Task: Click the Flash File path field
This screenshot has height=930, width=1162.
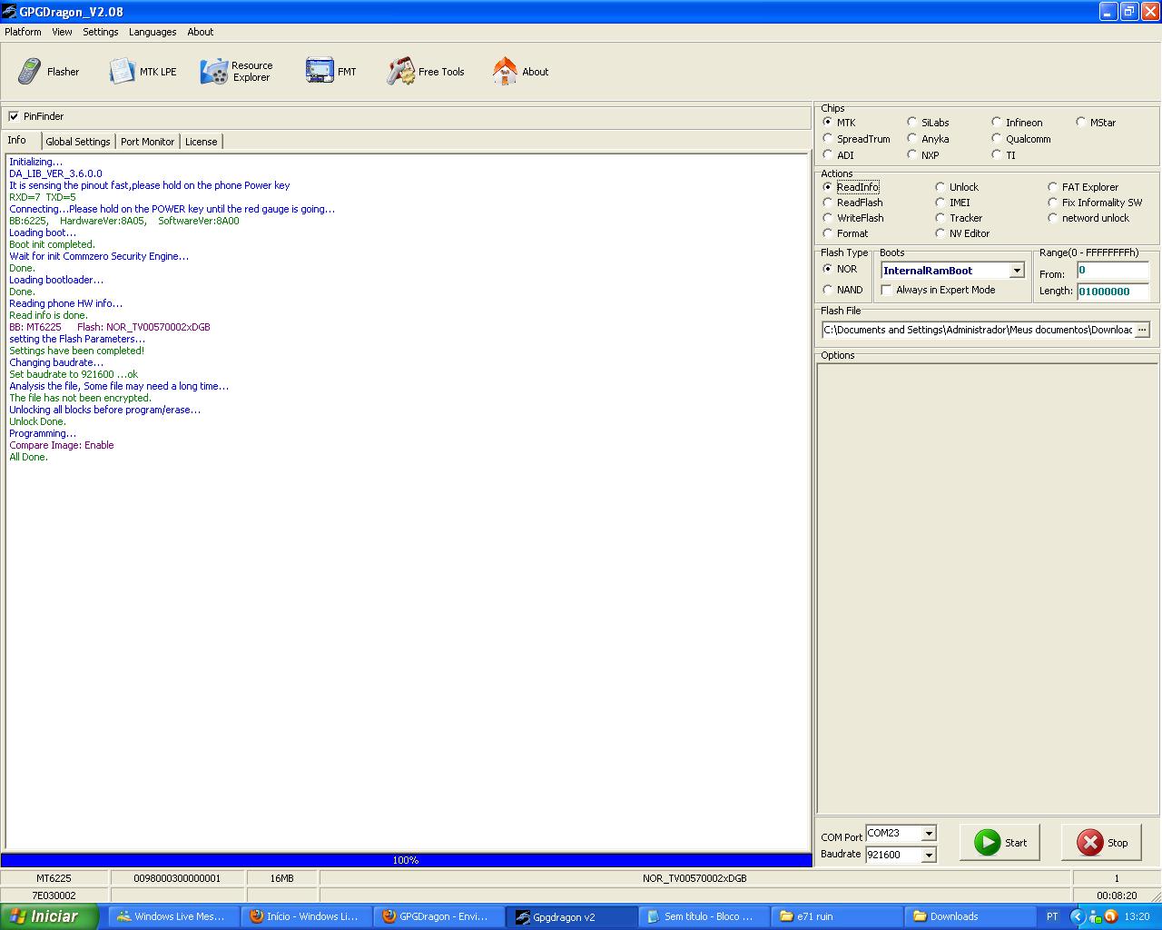Action: 978,330
